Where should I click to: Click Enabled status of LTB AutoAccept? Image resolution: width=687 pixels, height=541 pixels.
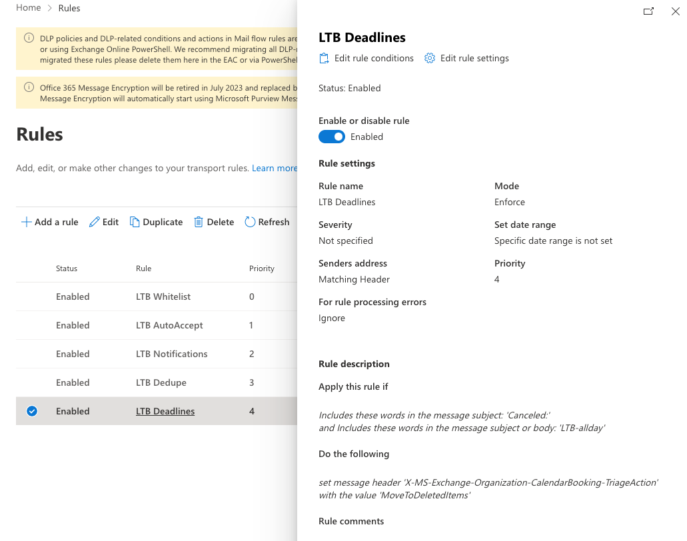coord(73,325)
